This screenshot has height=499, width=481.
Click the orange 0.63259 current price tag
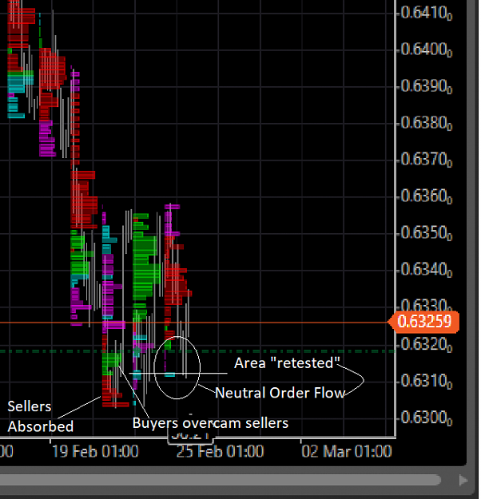tap(423, 322)
